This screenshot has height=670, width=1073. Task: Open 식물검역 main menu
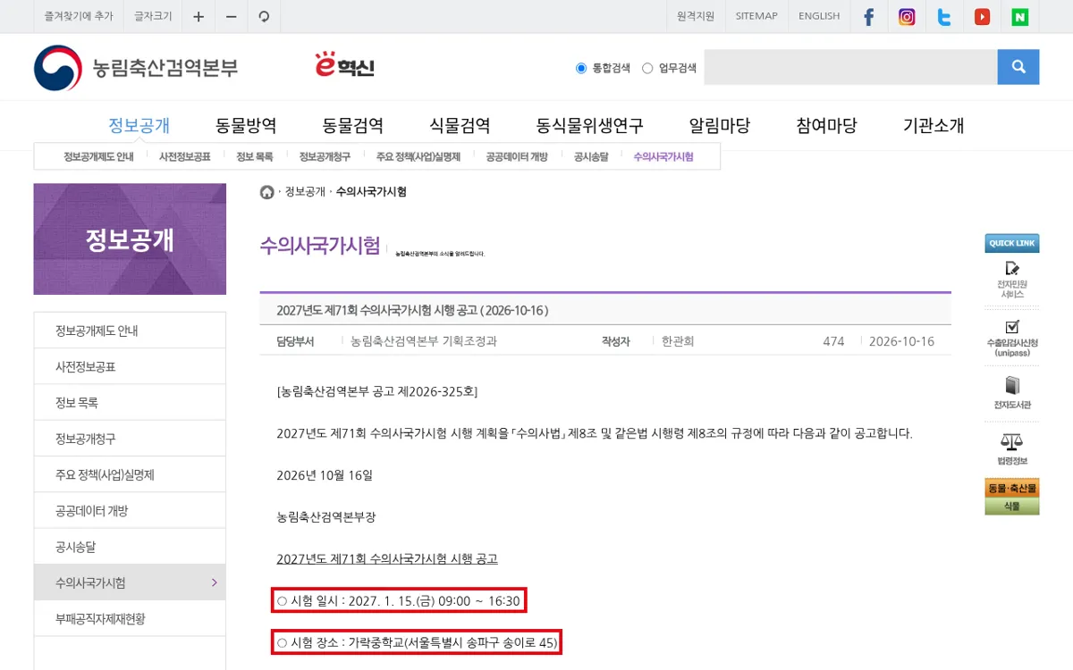pyautogui.click(x=460, y=126)
